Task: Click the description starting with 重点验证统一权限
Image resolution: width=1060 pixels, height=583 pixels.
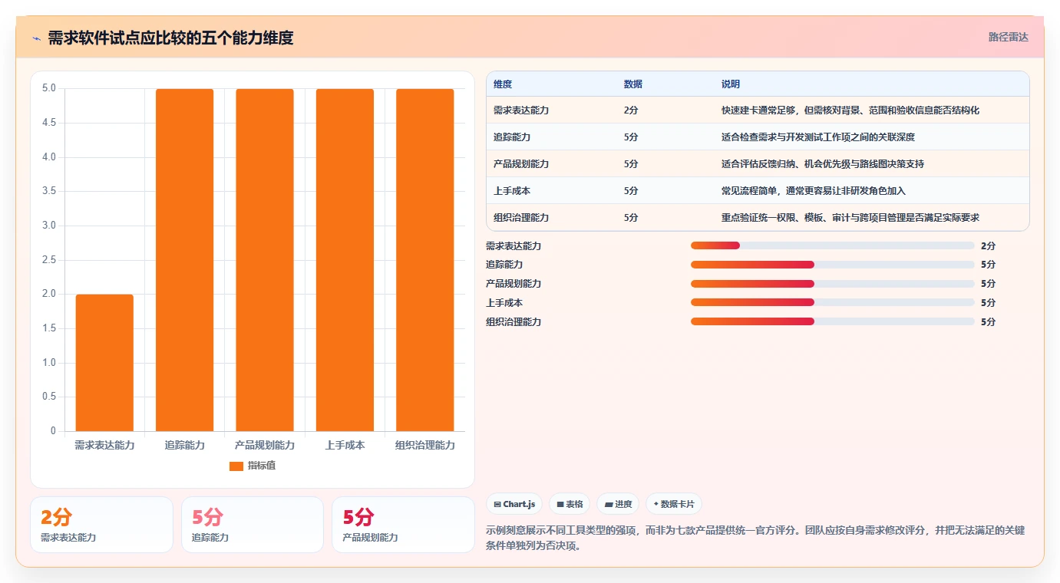Action: coord(850,218)
